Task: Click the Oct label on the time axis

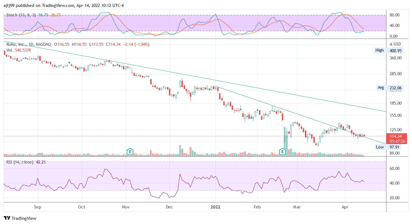Action: click(x=82, y=207)
